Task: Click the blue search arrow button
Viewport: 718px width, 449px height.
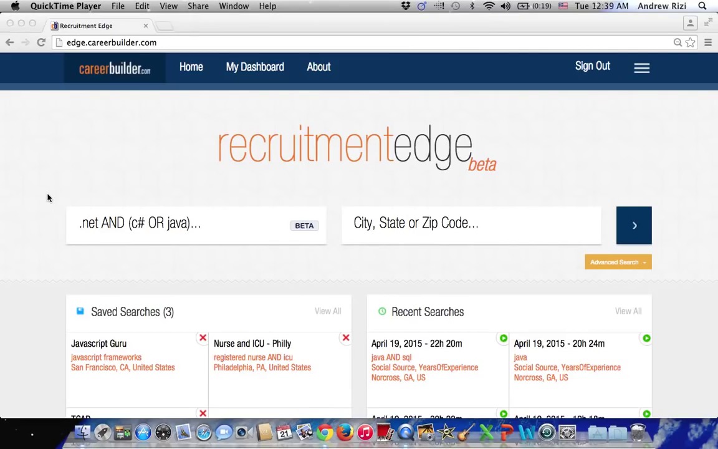Action: click(x=634, y=225)
